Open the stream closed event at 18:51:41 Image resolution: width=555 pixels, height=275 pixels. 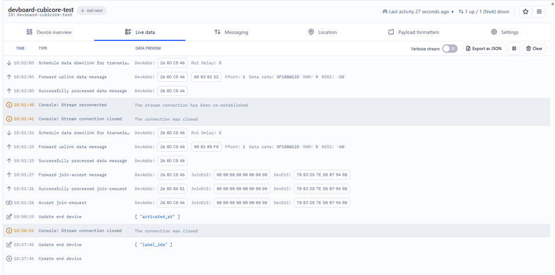(277, 119)
